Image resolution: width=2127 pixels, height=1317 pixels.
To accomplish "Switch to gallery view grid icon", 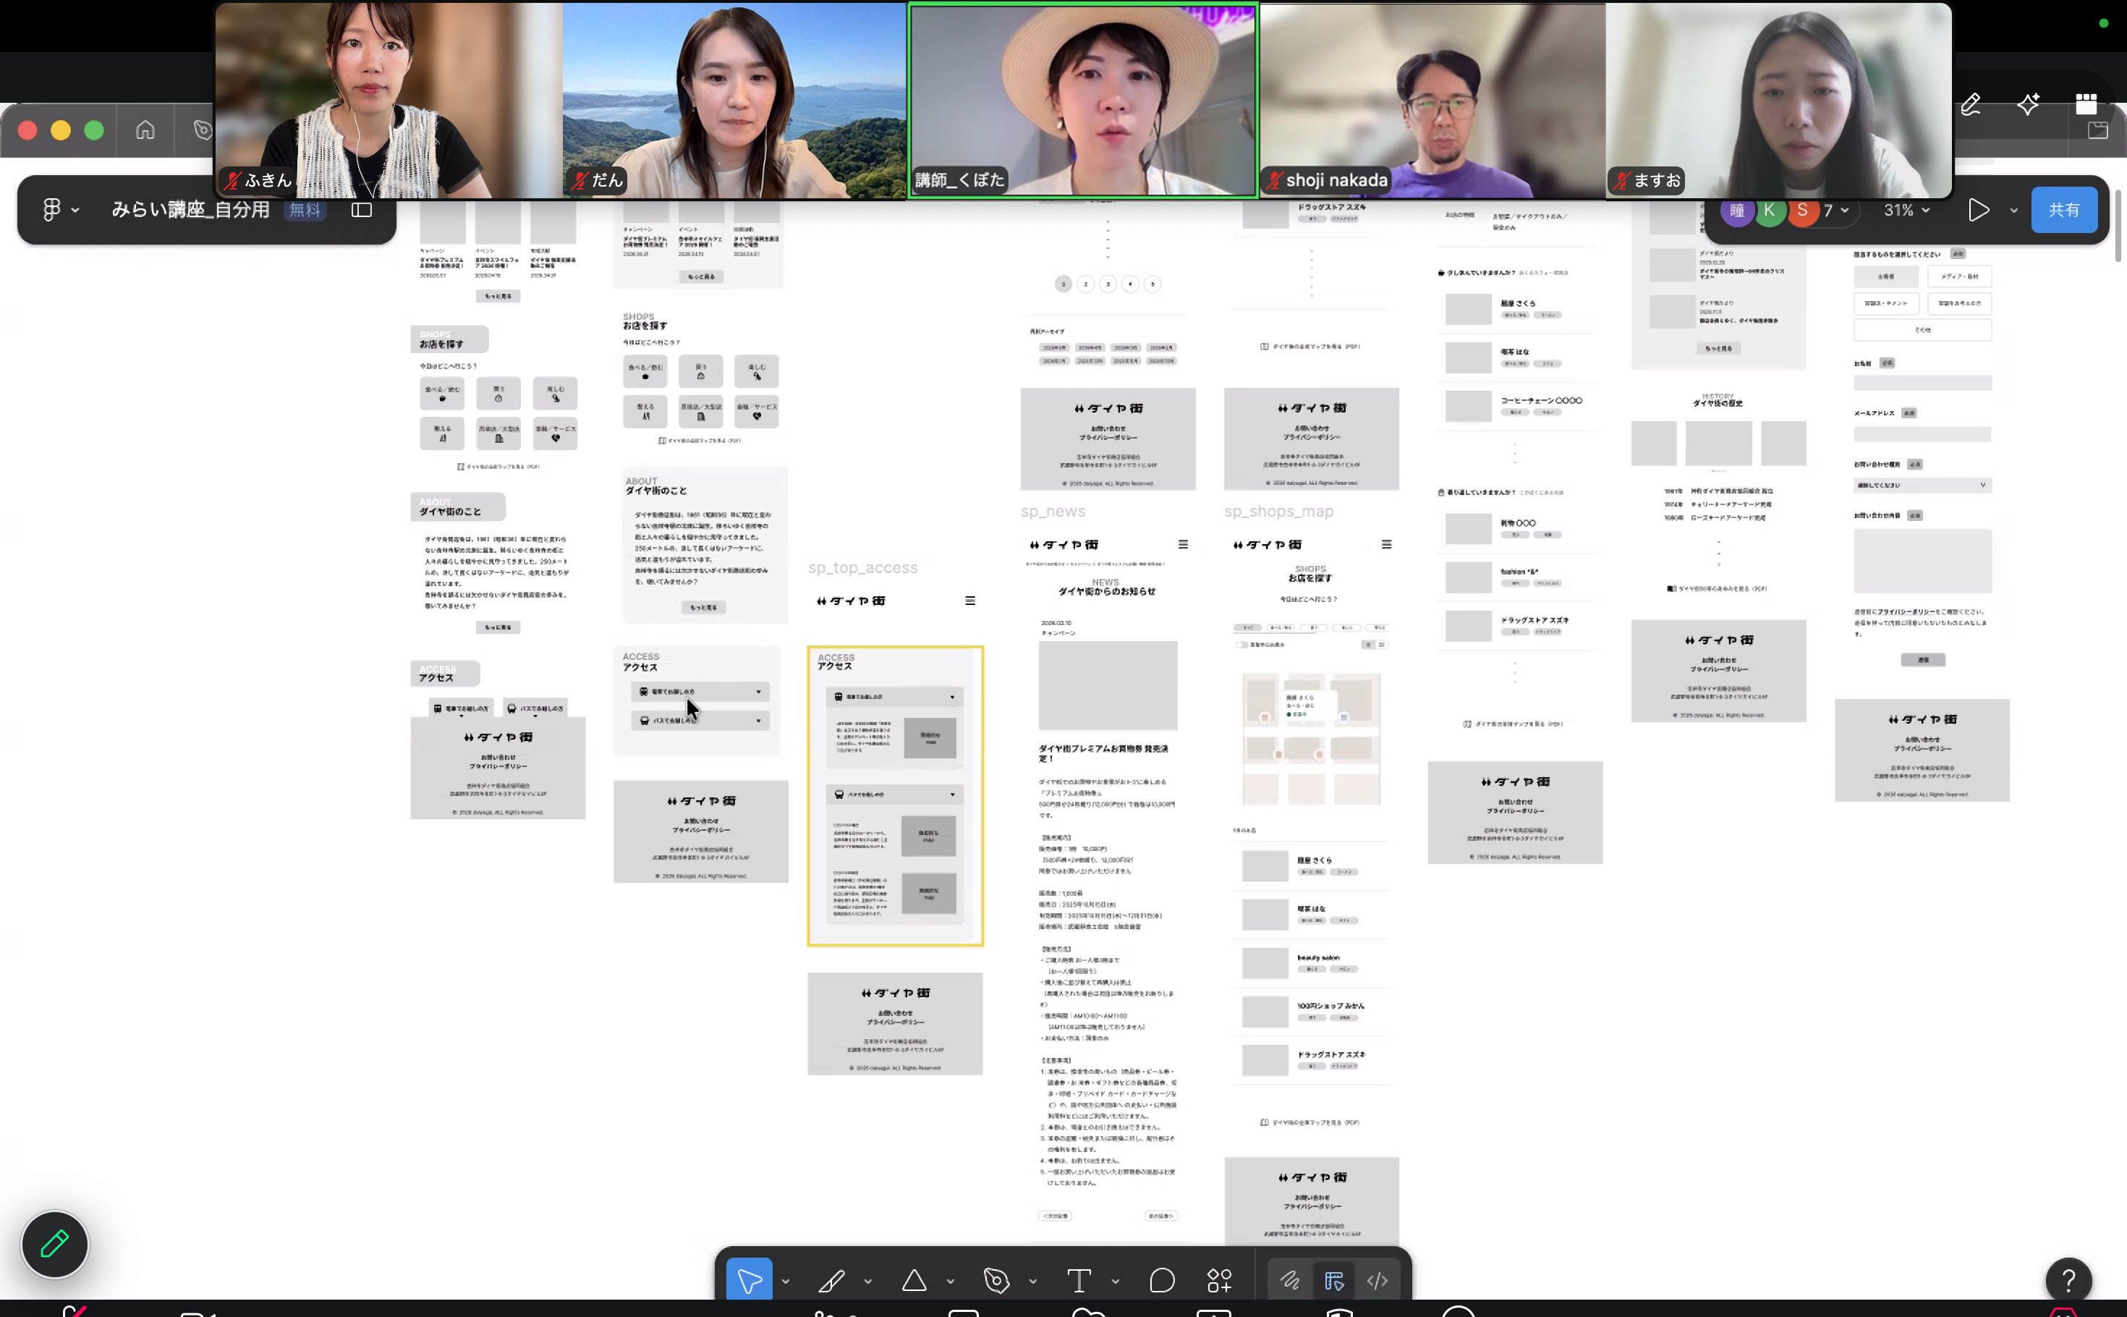I will (x=2086, y=103).
